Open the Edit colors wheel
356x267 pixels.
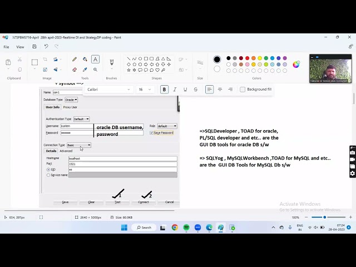click(x=296, y=65)
